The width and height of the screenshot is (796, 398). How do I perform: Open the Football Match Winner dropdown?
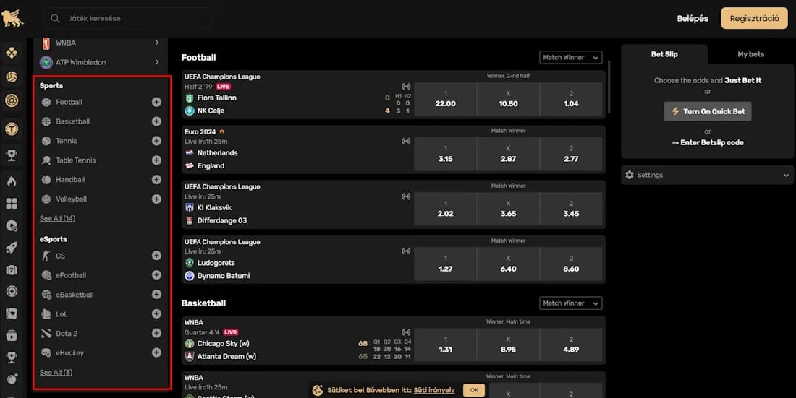coord(571,58)
